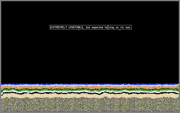Click the "EXTREMELY UNSTABLE, but expected to" sign

(79, 27)
